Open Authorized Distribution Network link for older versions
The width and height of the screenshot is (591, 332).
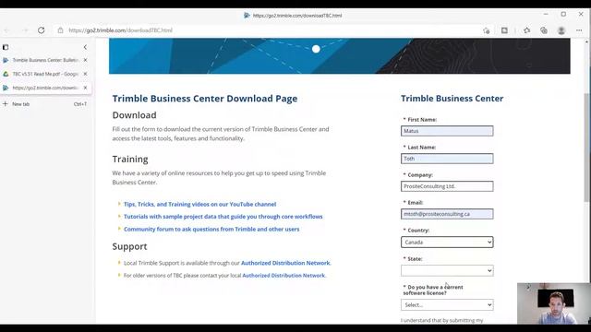283,276
